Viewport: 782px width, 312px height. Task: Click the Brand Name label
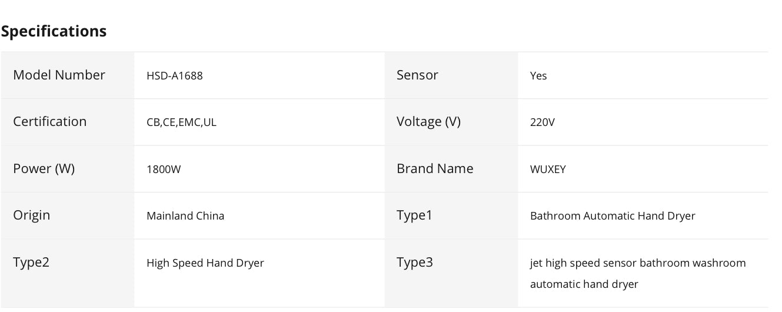pos(435,168)
